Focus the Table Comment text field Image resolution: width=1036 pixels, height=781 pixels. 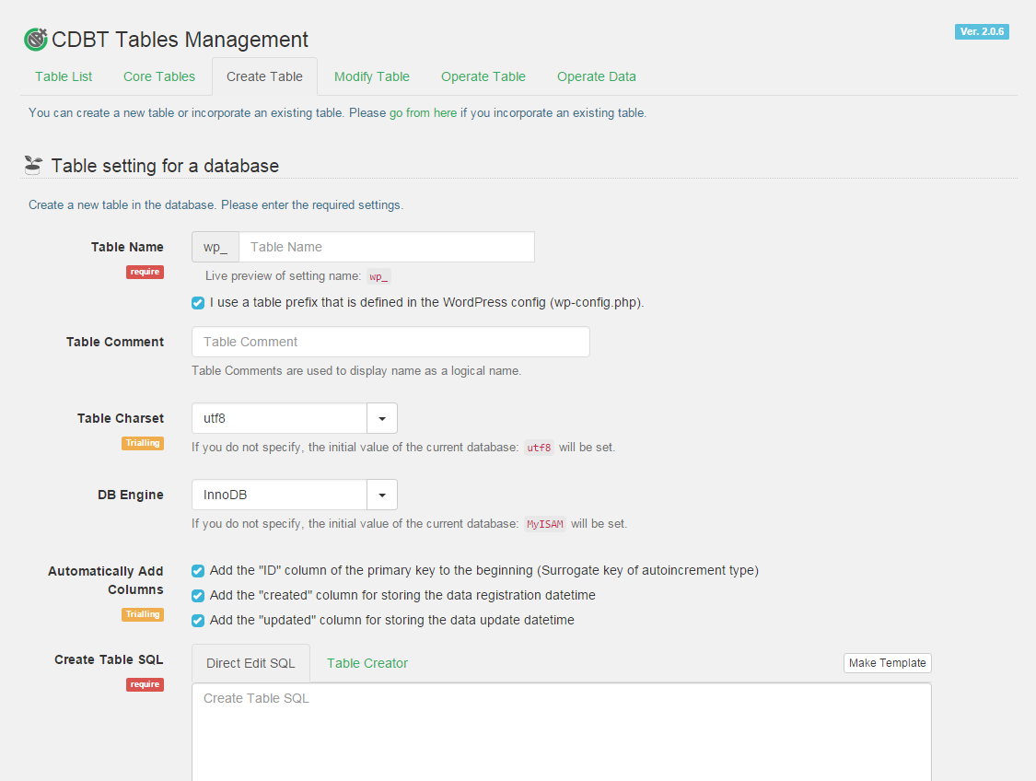coord(390,342)
